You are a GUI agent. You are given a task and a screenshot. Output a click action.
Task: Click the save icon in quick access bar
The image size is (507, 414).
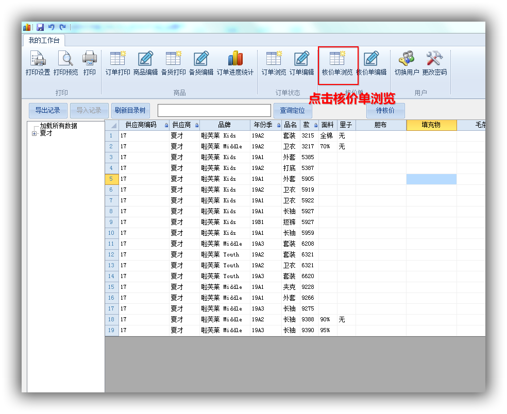(x=40, y=27)
